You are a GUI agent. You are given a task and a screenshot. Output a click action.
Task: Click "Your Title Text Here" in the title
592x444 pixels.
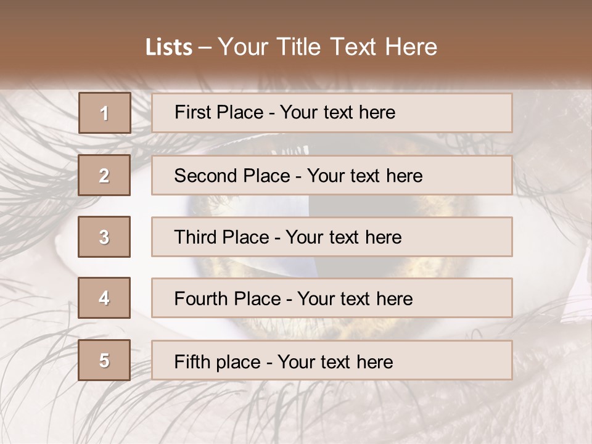[327, 47]
